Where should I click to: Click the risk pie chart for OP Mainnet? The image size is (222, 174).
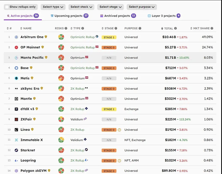pos(61,47)
